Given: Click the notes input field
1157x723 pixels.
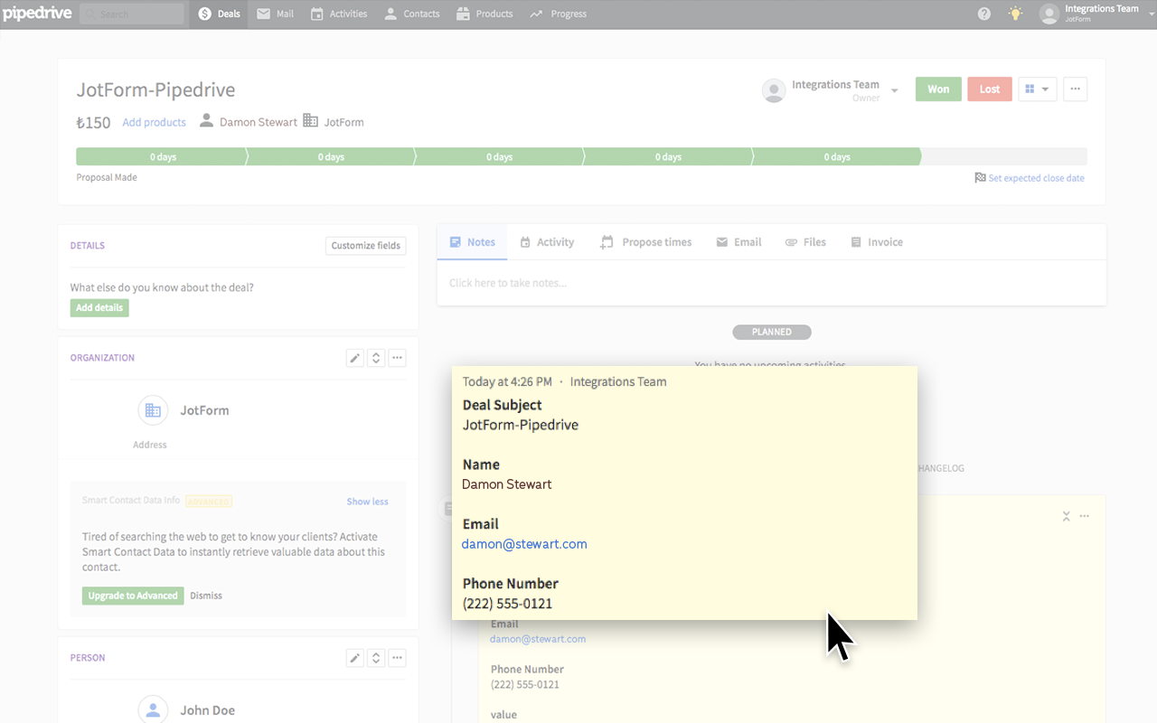Looking at the screenshot, I should [770, 283].
